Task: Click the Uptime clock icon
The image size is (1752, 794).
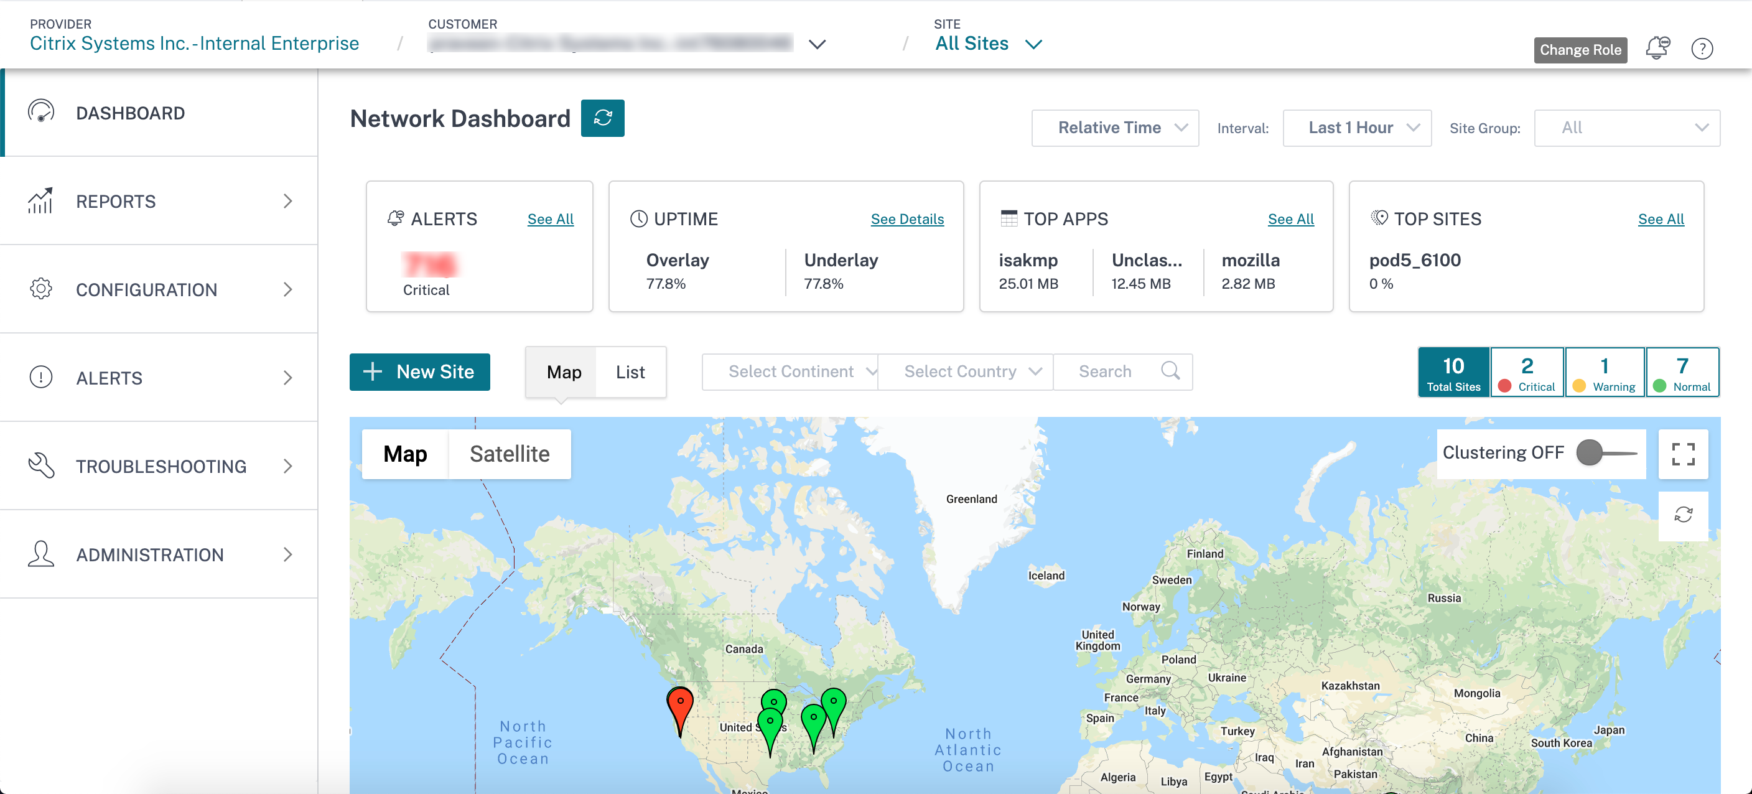Action: pos(638,219)
